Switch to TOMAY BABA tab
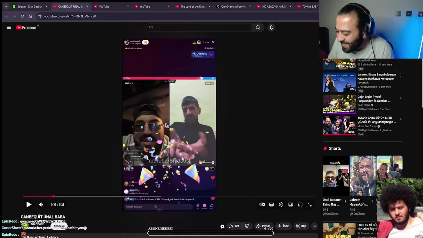This screenshot has height=238, width=423. [x=307, y=6]
